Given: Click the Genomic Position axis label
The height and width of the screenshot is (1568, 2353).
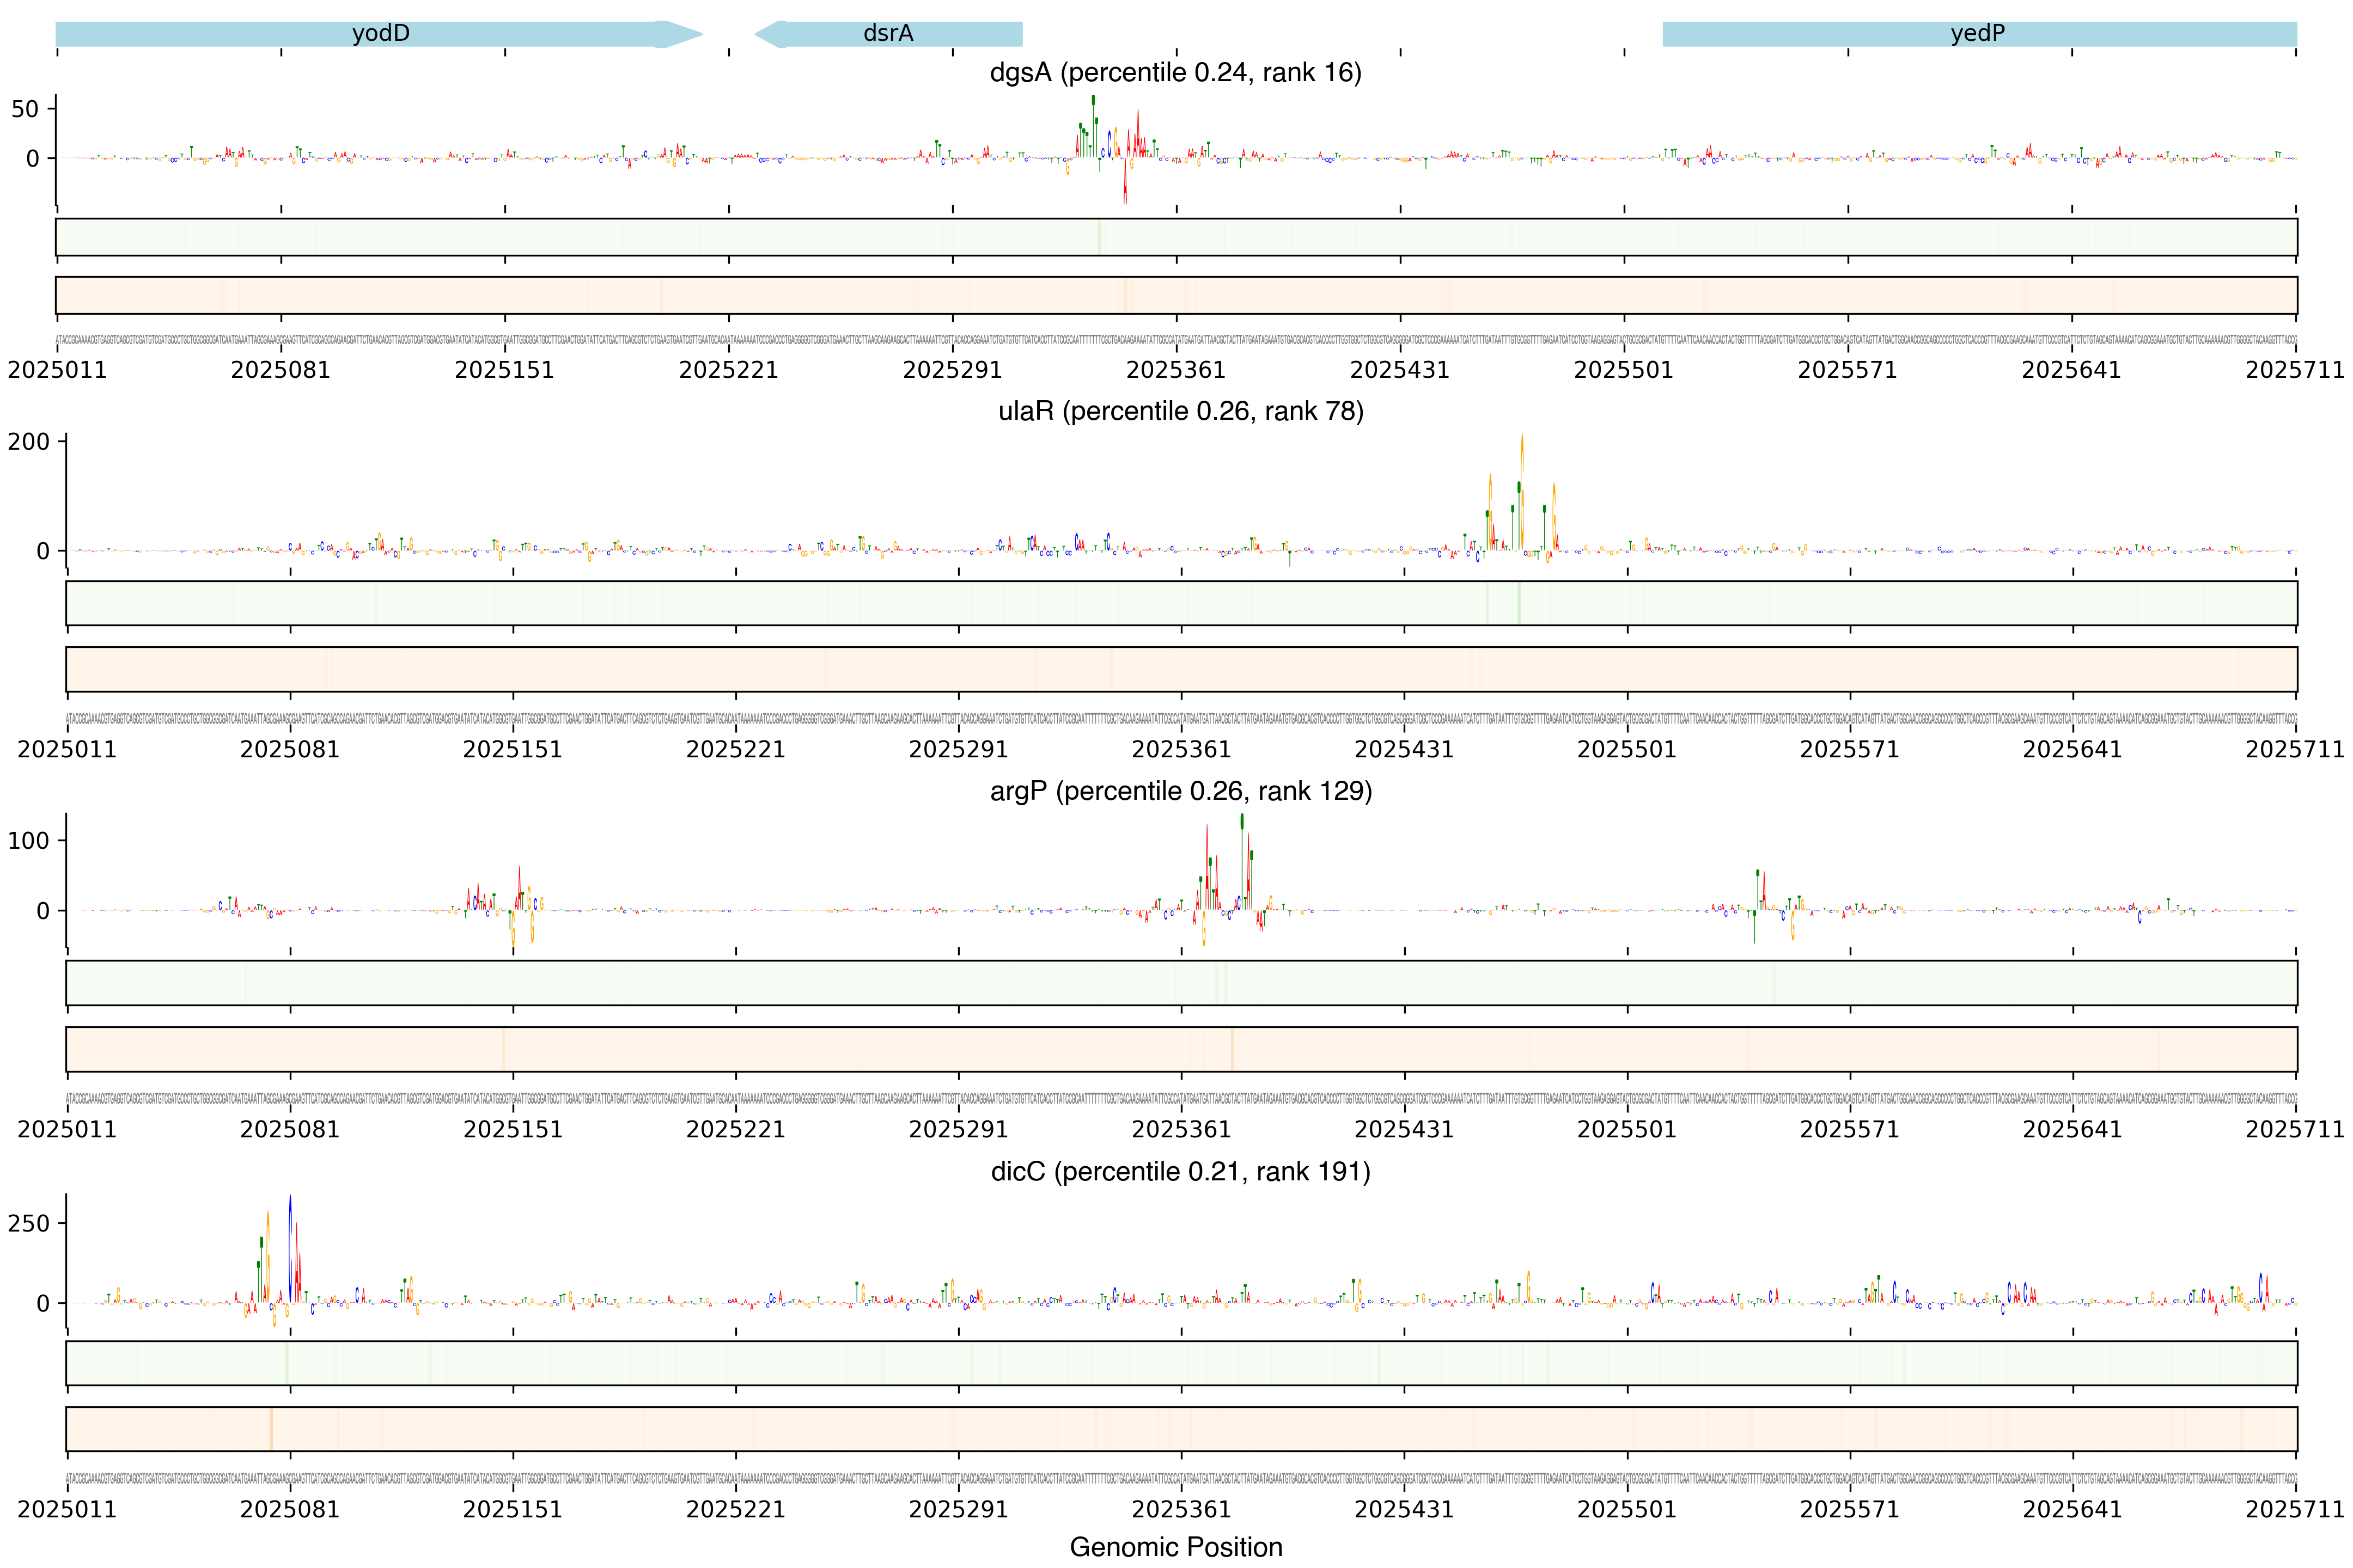Looking at the screenshot, I should (x=1175, y=1547).
